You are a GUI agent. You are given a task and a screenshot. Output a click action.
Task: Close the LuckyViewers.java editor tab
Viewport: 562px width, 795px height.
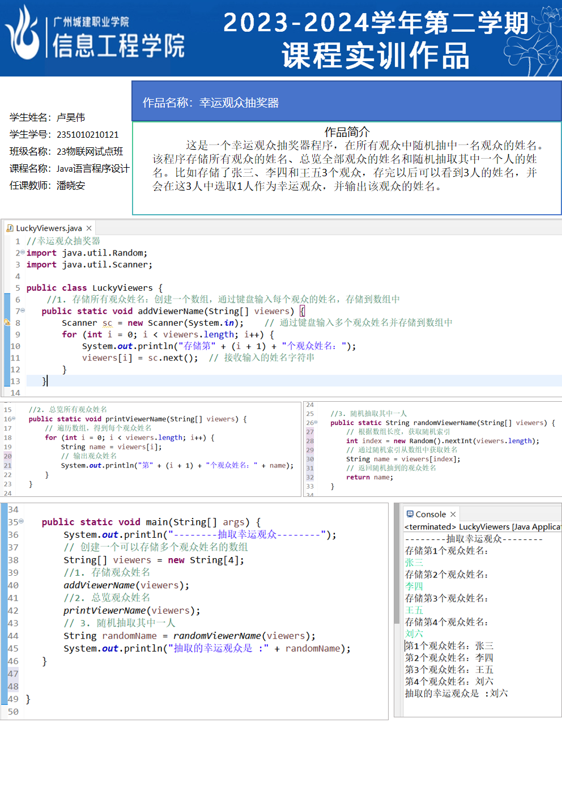click(x=89, y=228)
